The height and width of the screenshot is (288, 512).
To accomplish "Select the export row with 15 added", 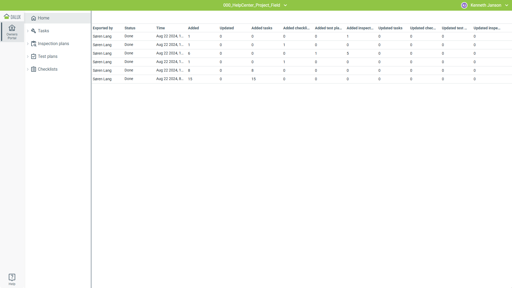I will pyautogui.click(x=190, y=79).
